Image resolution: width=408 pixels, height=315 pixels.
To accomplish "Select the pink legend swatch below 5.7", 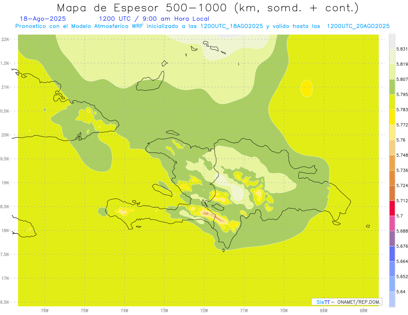I will pos(392,223).
